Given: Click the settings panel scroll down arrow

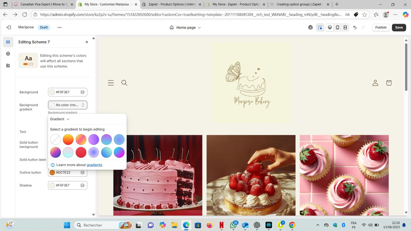Looking at the screenshot, I should pyautogui.click(x=94, y=215).
